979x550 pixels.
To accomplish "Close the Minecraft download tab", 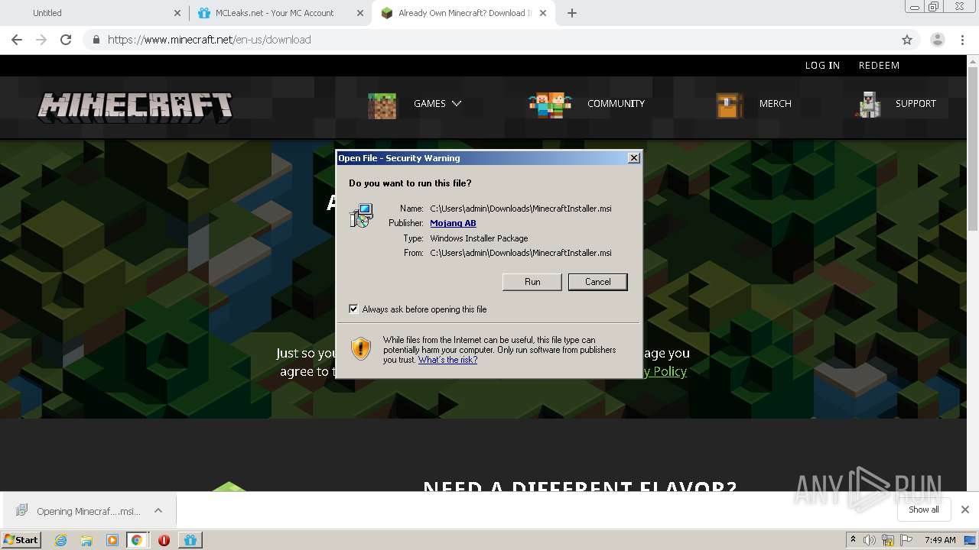I will pos(543,13).
